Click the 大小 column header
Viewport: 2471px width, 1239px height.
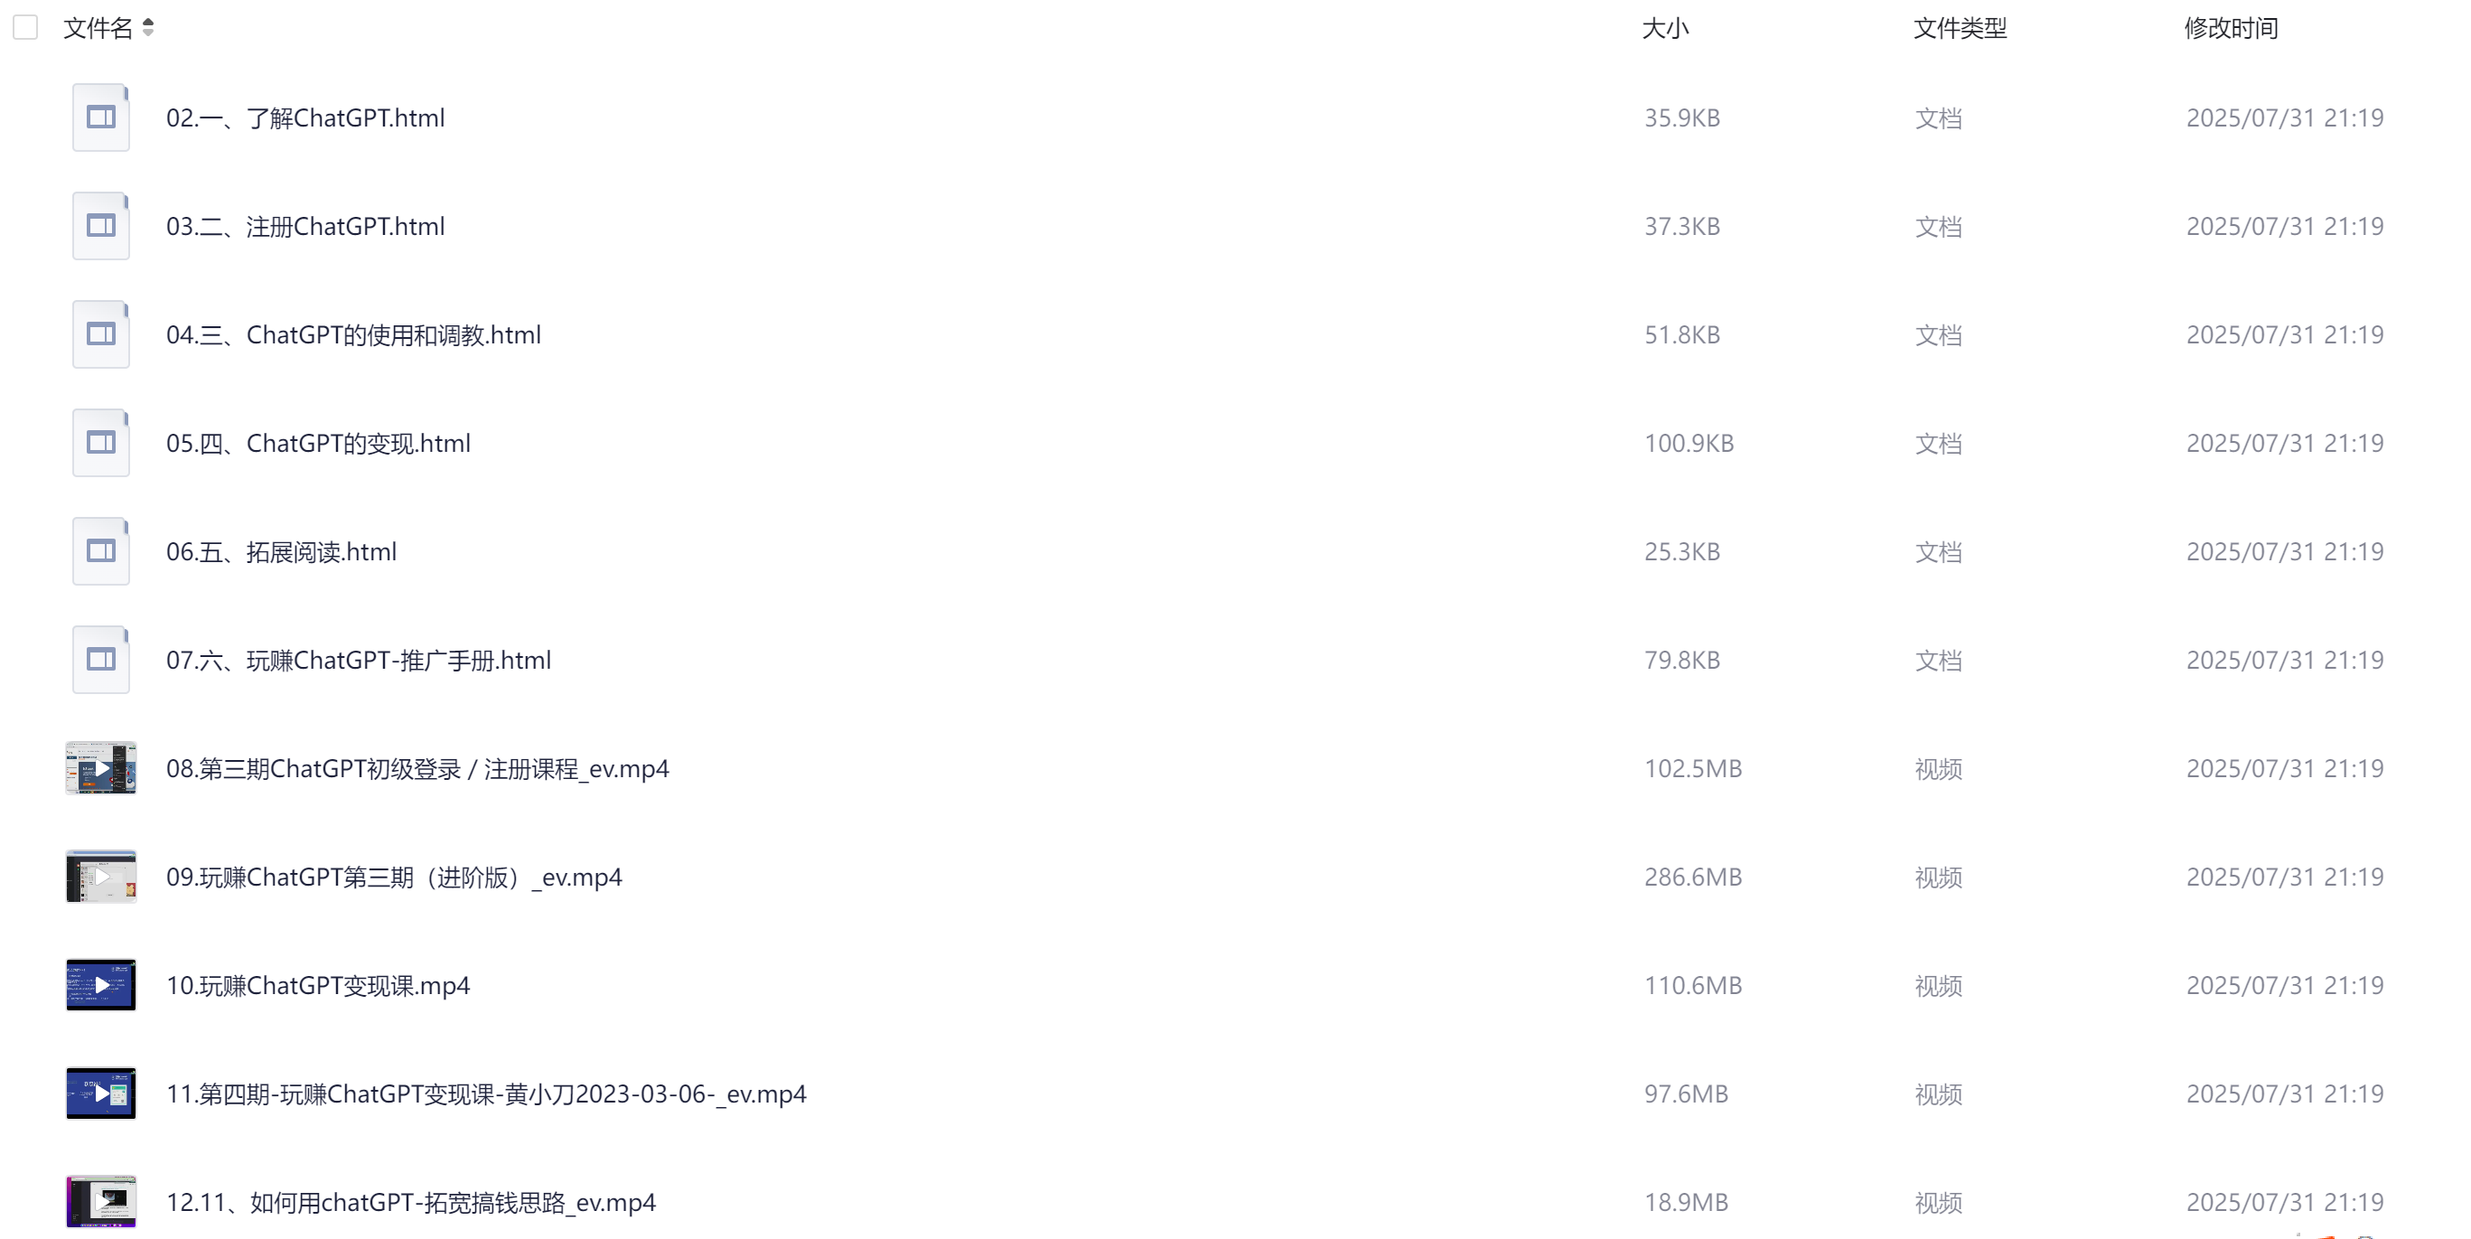tap(1665, 29)
